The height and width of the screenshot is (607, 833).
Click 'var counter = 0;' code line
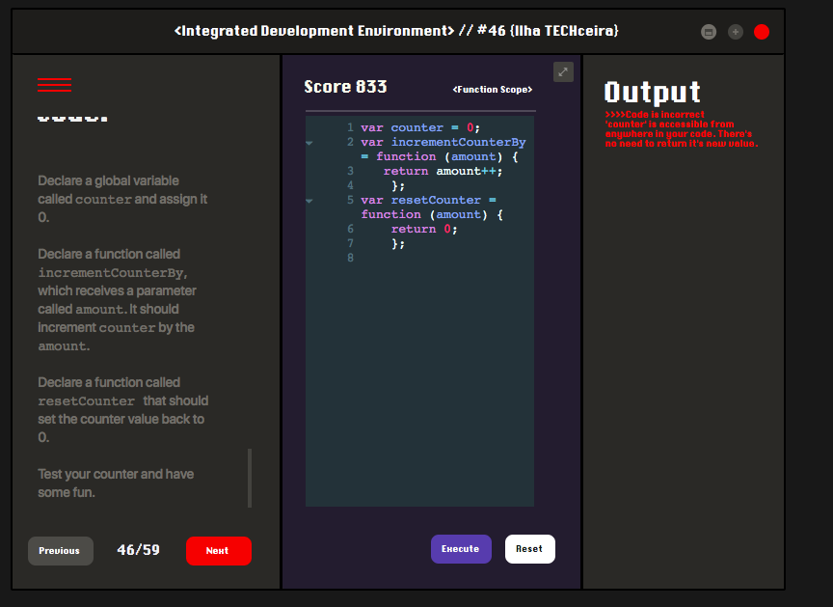point(420,127)
